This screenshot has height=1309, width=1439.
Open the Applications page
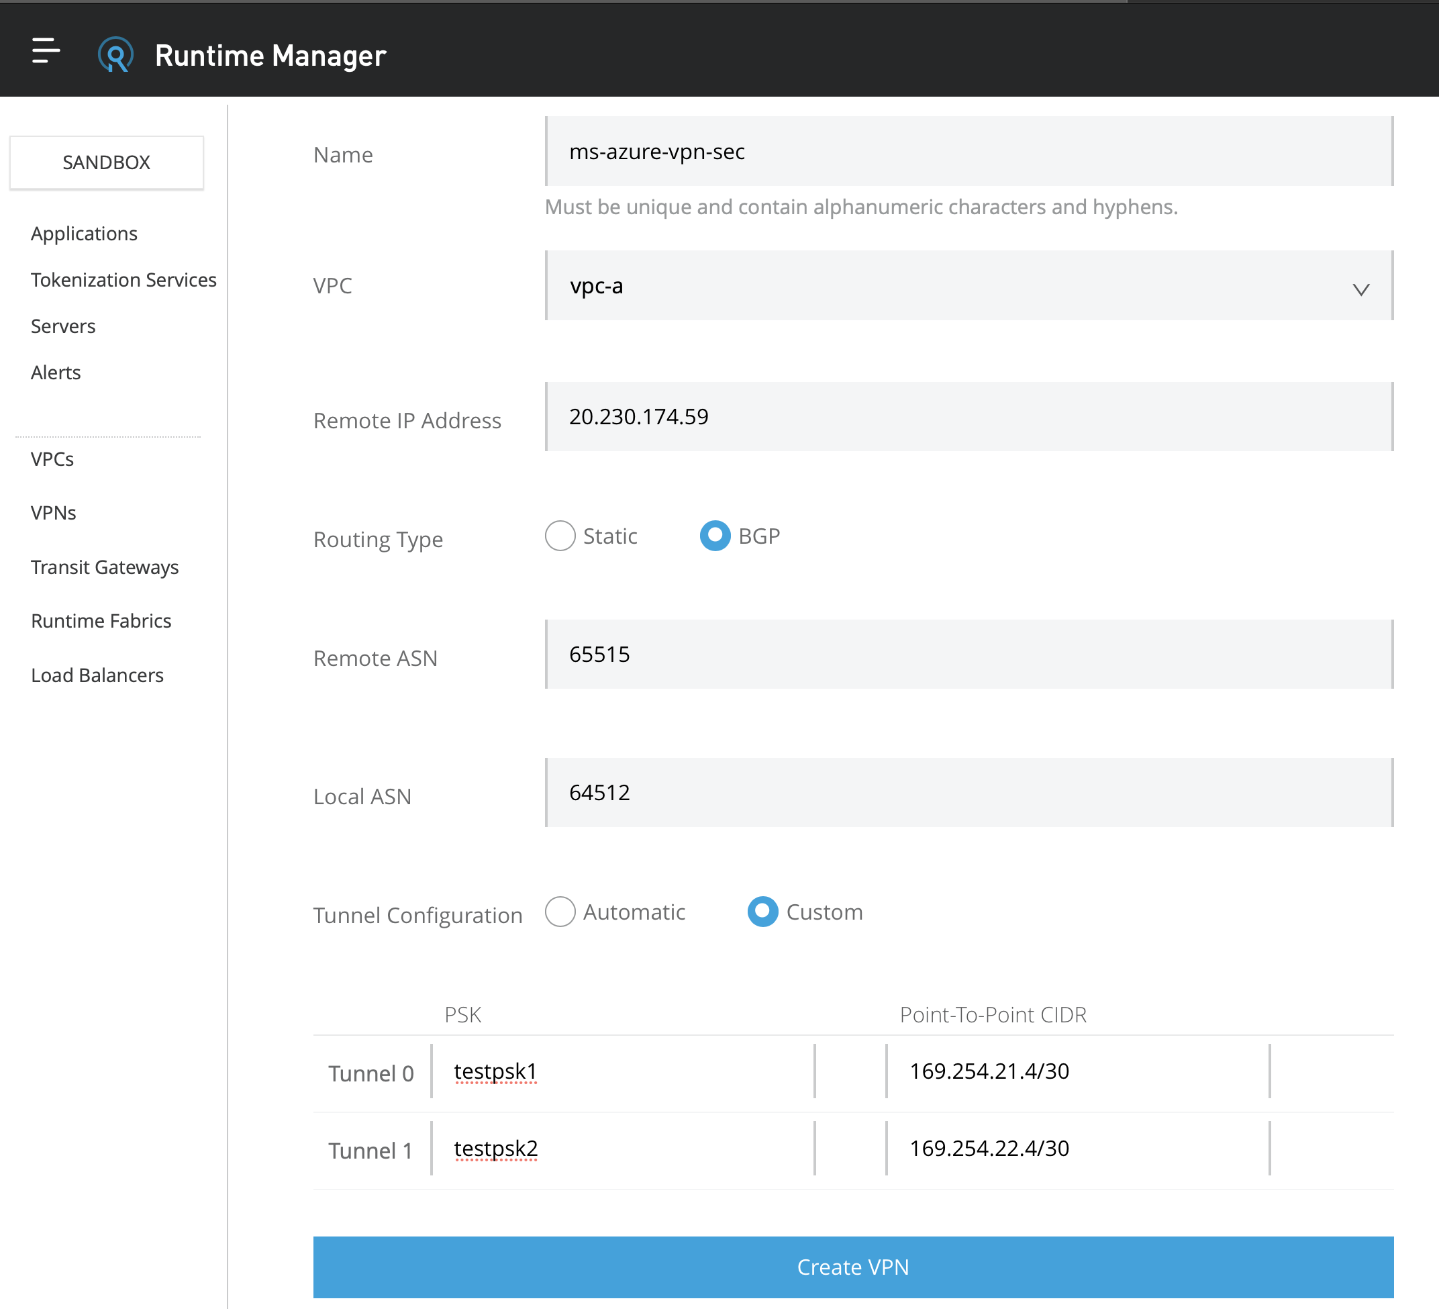tap(83, 234)
